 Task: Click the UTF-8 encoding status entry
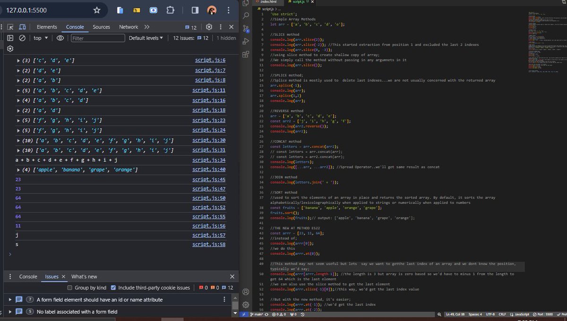point(490,314)
